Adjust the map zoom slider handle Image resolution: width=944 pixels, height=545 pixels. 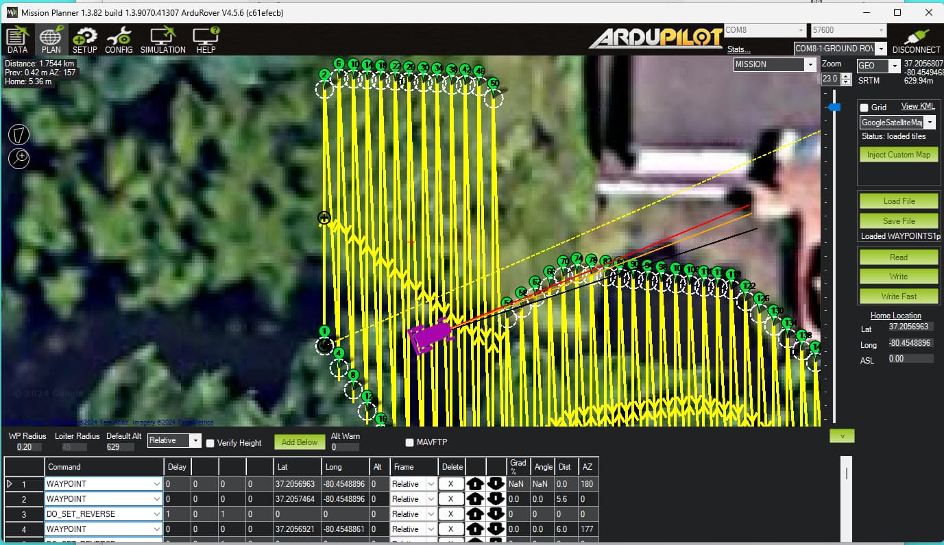834,107
